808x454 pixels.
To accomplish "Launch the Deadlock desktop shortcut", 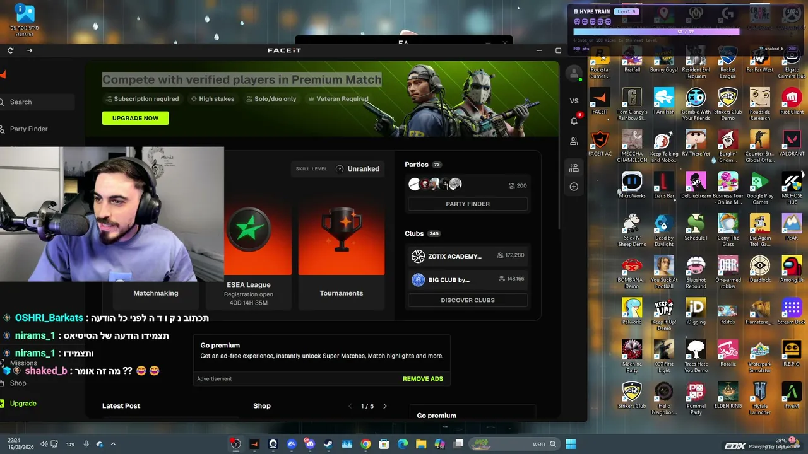I will coord(760,269).
